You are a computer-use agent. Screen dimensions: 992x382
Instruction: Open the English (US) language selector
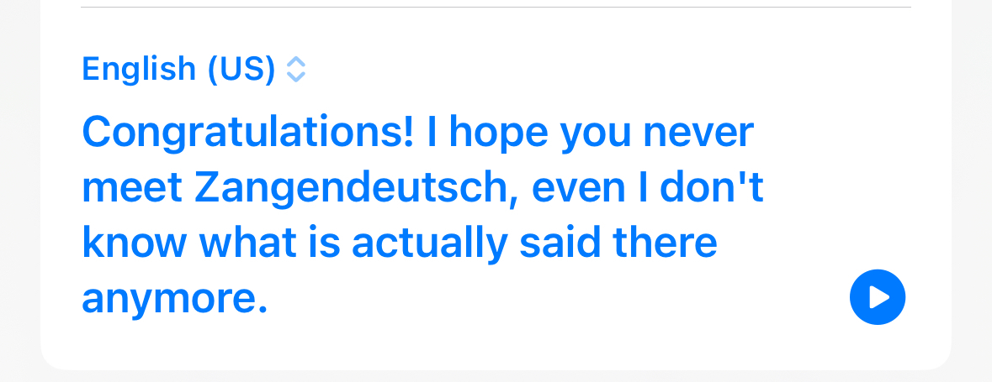[194, 69]
